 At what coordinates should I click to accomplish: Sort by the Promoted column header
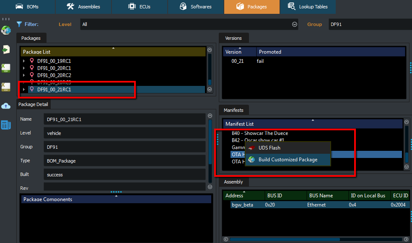coord(331,52)
